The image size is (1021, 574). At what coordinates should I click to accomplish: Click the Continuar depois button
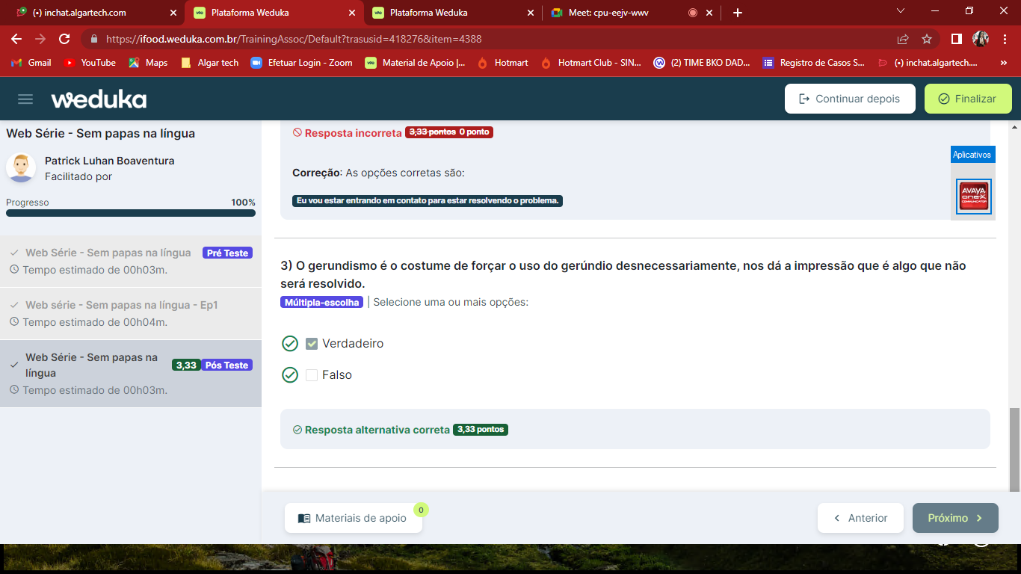click(849, 99)
